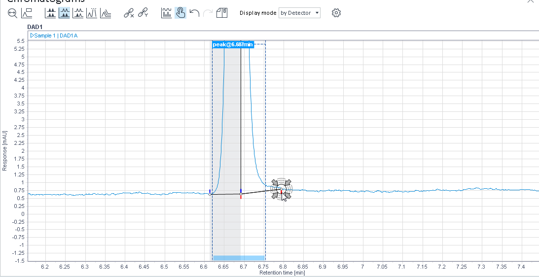Expand the Sample 1 | DAD1A signal header

tap(32, 35)
